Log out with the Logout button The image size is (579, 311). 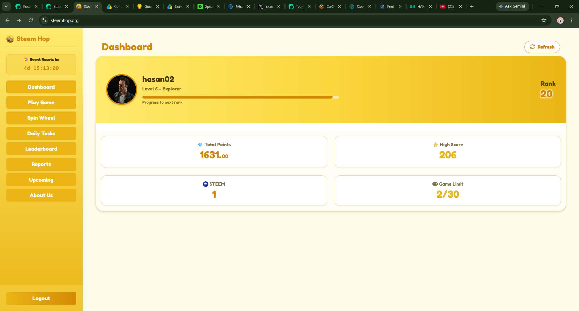click(41, 298)
